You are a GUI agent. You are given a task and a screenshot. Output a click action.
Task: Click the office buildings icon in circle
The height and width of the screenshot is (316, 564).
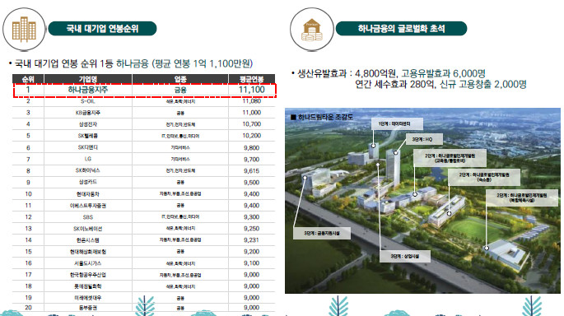tap(24, 29)
